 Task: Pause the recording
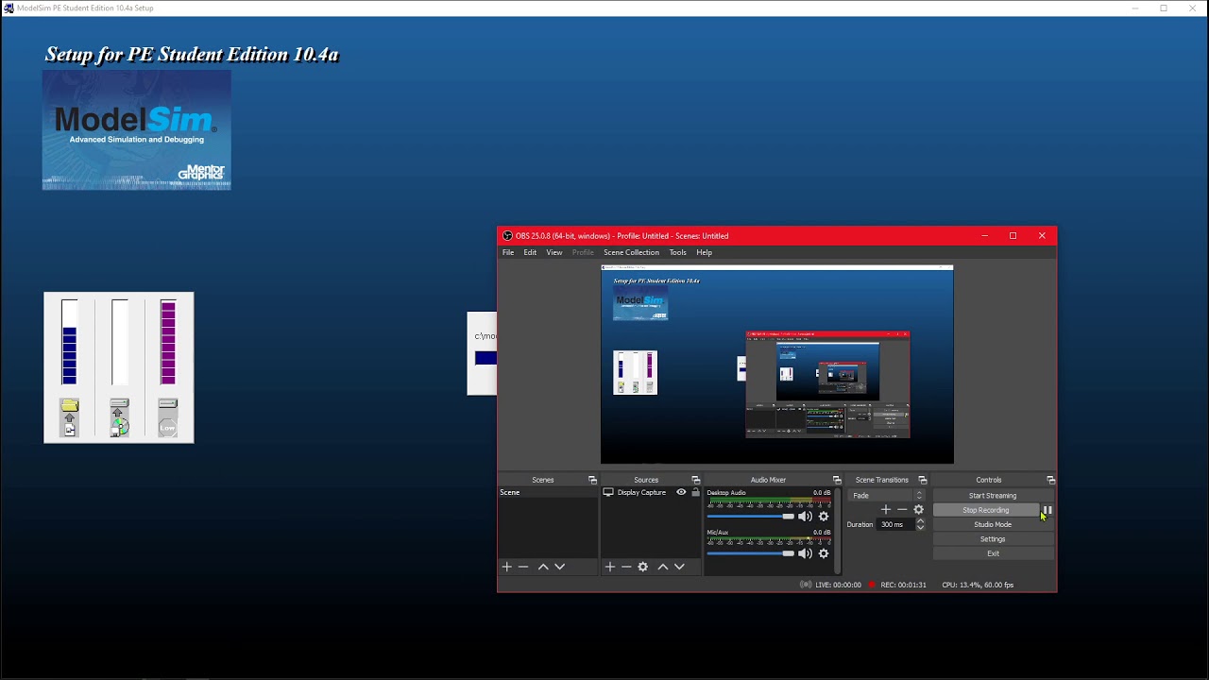pyautogui.click(x=1047, y=510)
